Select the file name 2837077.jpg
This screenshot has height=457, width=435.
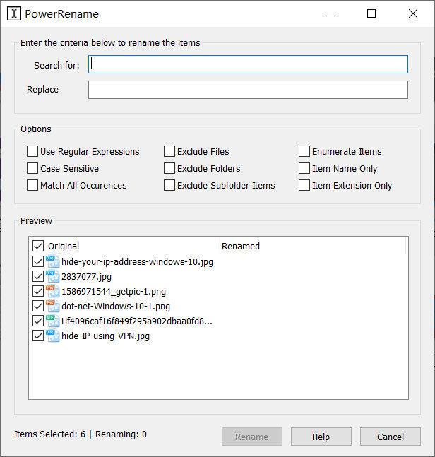point(87,277)
